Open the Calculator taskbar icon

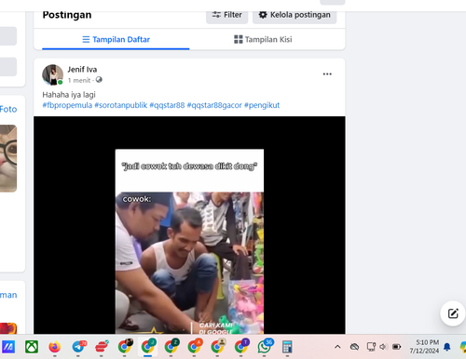[287, 347]
